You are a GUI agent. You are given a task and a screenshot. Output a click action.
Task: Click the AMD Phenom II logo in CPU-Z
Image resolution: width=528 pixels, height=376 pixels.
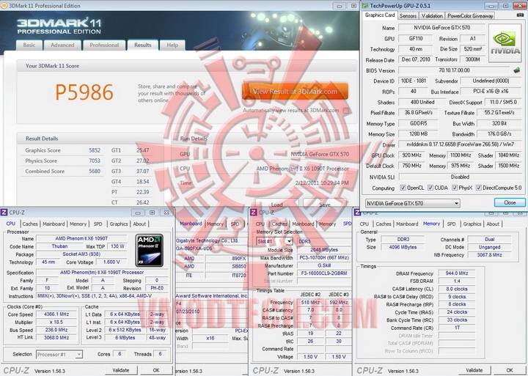[x=150, y=251]
